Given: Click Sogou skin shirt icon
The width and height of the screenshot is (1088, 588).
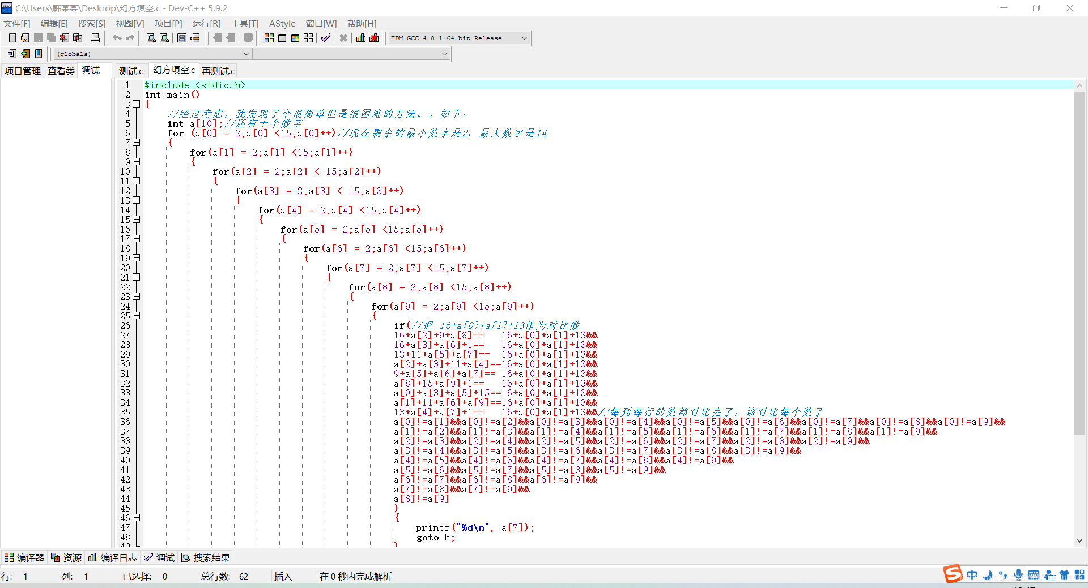Looking at the screenshot, I should [x=1064, y=575].
